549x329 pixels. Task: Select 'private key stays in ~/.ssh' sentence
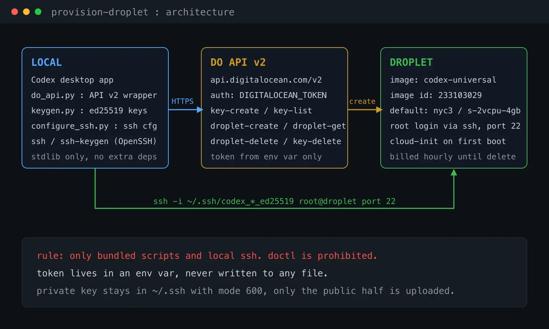point(246,291)
